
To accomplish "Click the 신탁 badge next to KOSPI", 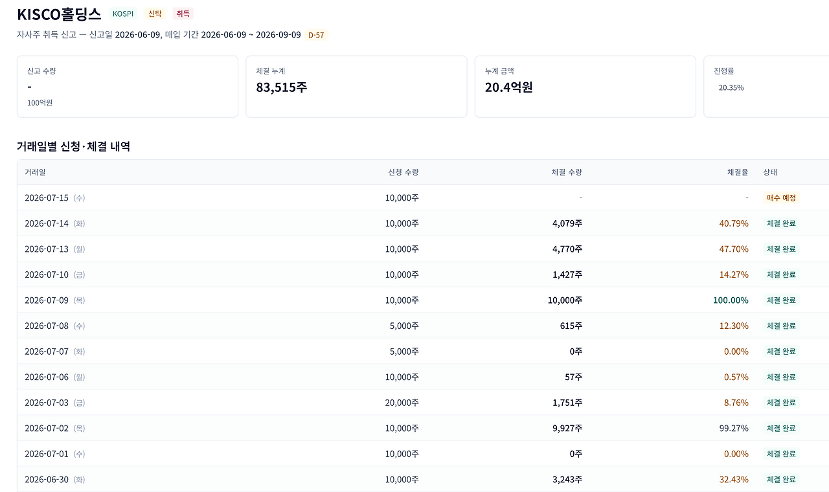I will (x=155, y=14).
